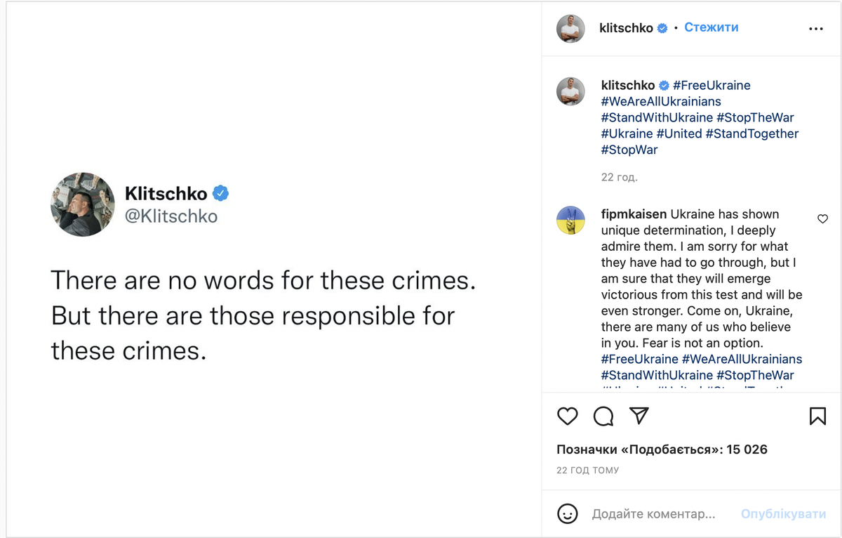Open the #StandWithUkraine hashtag in caption
Viewport: 842px width, 538px height.
coord(657,117)
